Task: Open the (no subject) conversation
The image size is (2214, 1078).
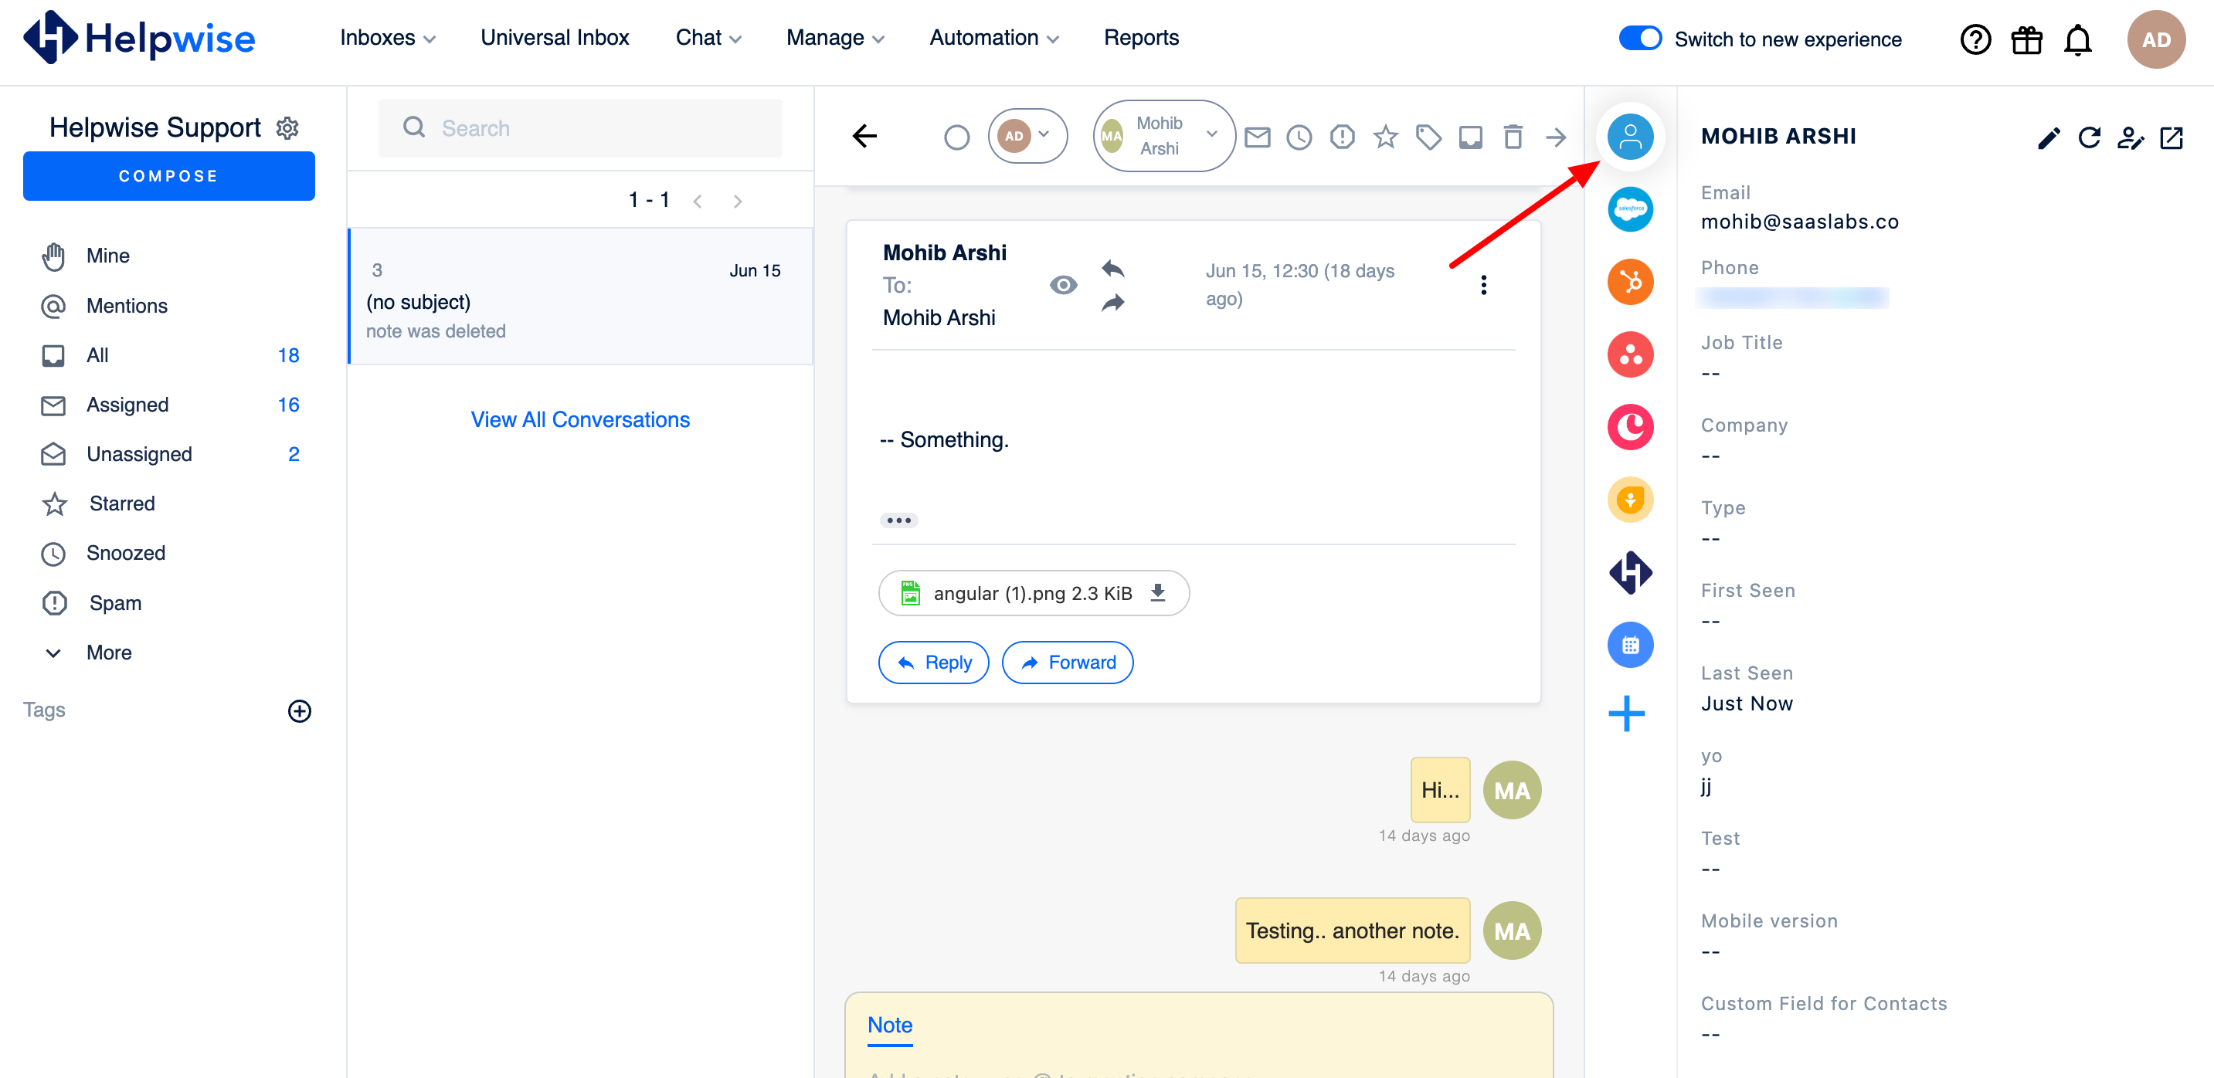Action: pos(580,297)
